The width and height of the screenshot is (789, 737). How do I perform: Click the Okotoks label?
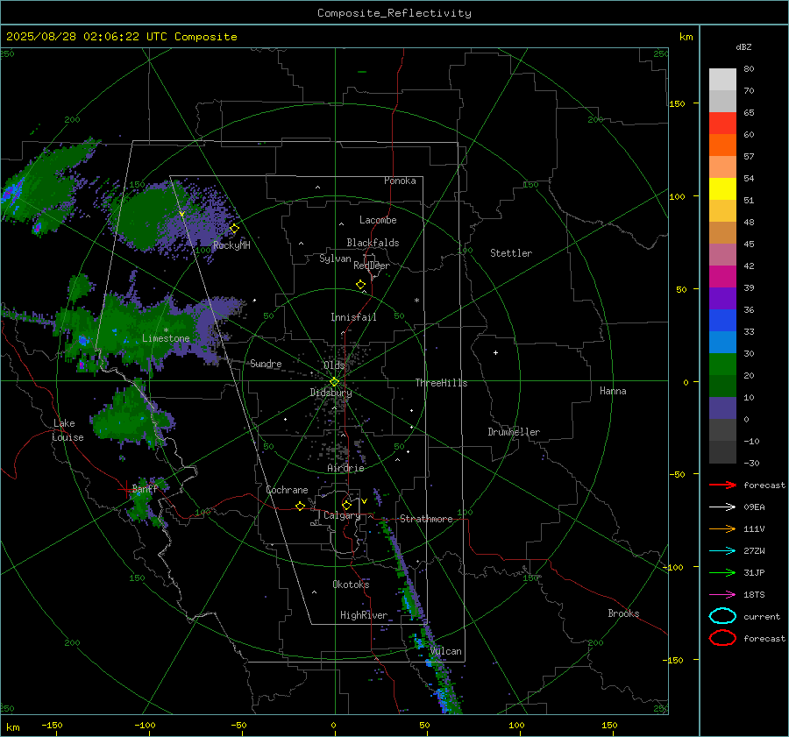[351, 585]
